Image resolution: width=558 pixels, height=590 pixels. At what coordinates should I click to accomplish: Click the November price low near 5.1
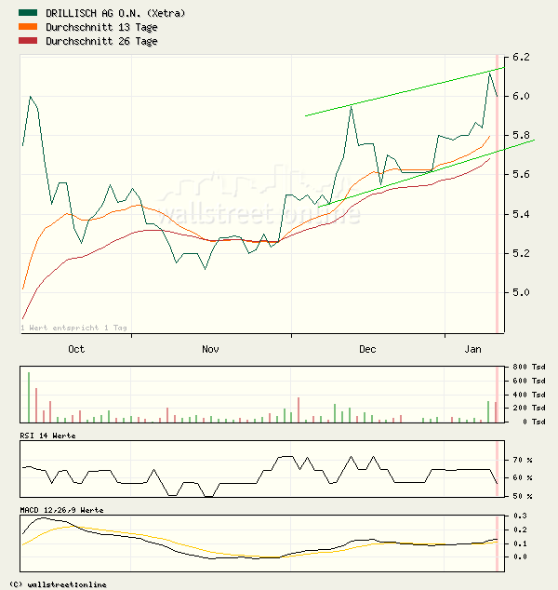[x=205, y=269]
